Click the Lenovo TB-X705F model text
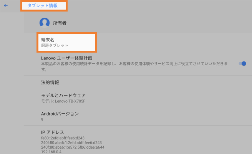This screenshot has height=154, width=252. pyautogui.click(x=70, y=101)
